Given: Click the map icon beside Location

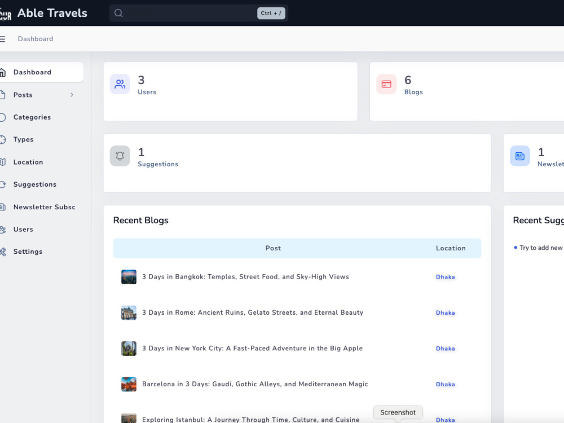Looking at the screenshot, I should click(2, 162).
